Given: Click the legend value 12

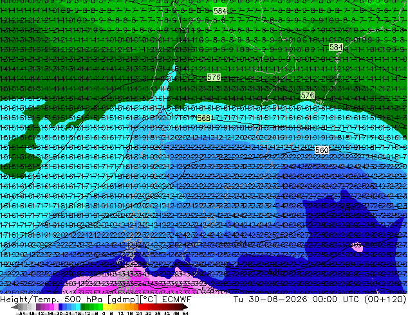Looking at the screenshot, I should (121, 313).
